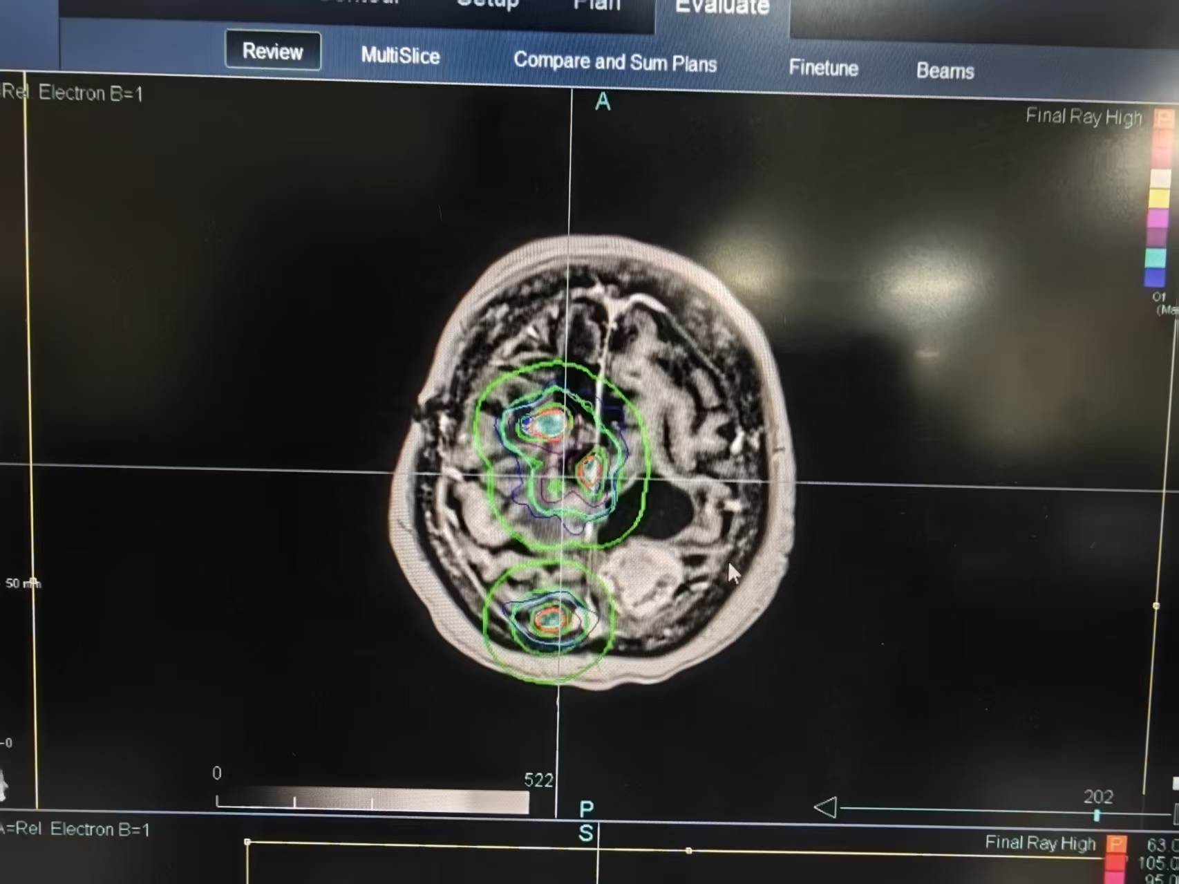Select the blue isodose level swatch

(x=1155, y=278)
